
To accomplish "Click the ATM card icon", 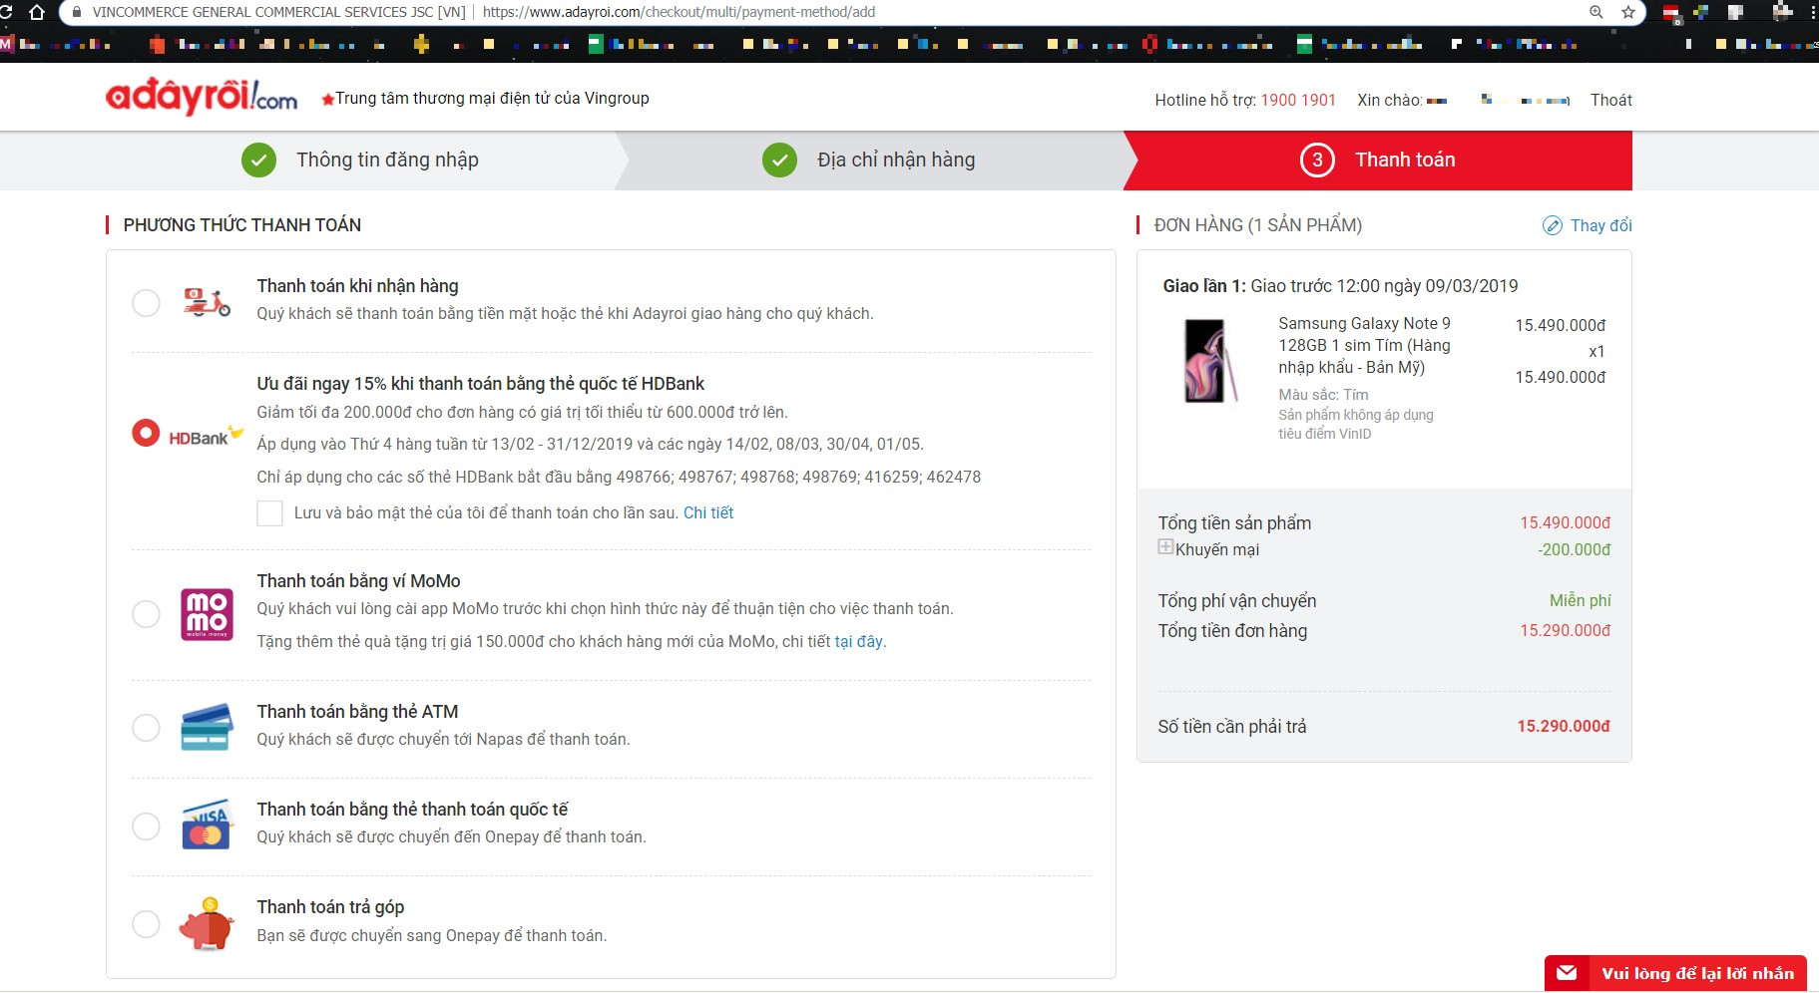I will pyautogui.click(x=207, y=727).
